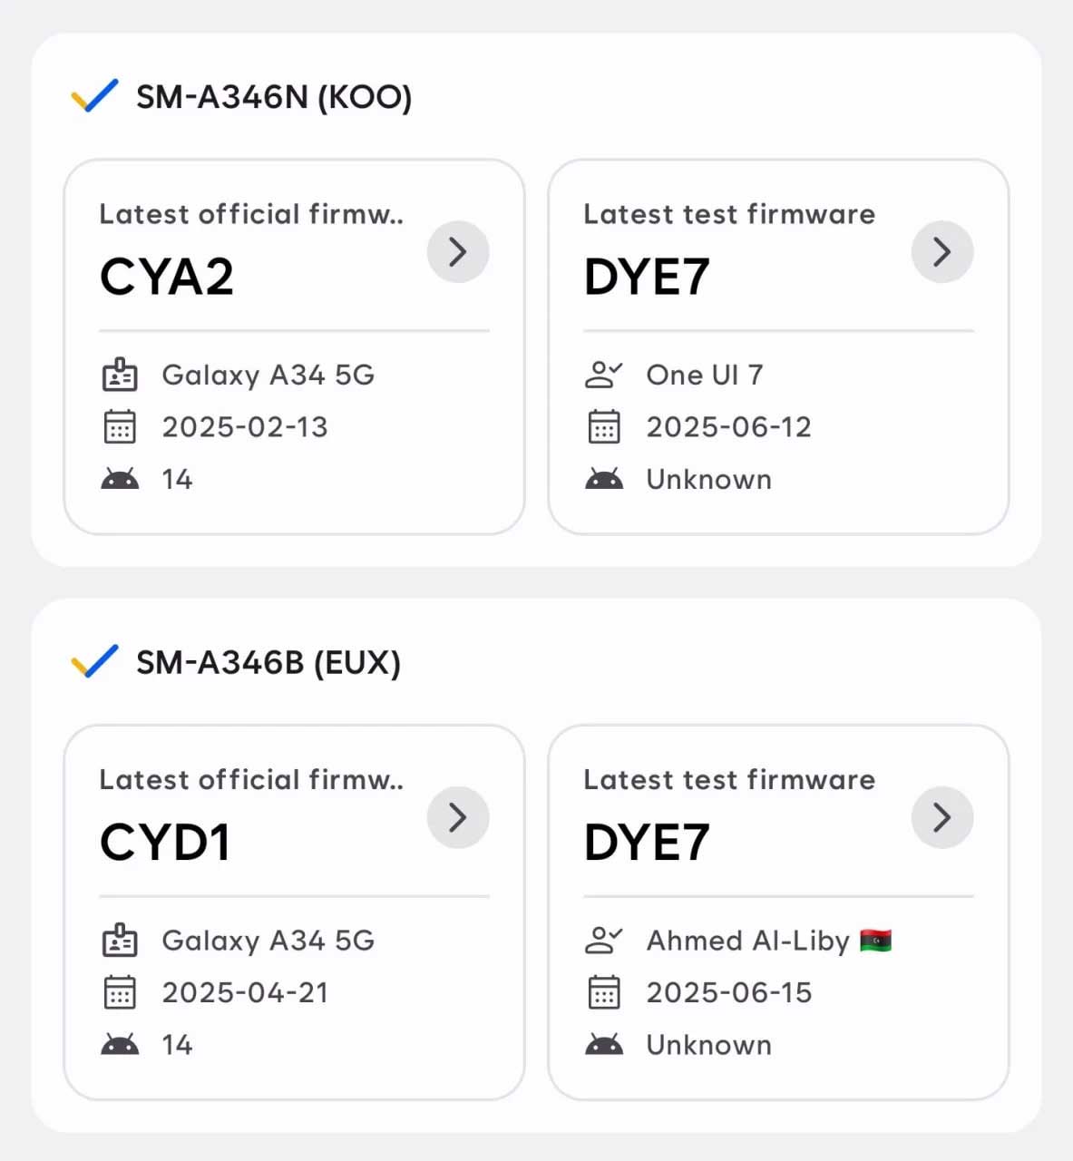Viewport: 1073px width, 1161px height.
Task: Select the SM-A346N (KOO) device title
Action: click(274, 96)
